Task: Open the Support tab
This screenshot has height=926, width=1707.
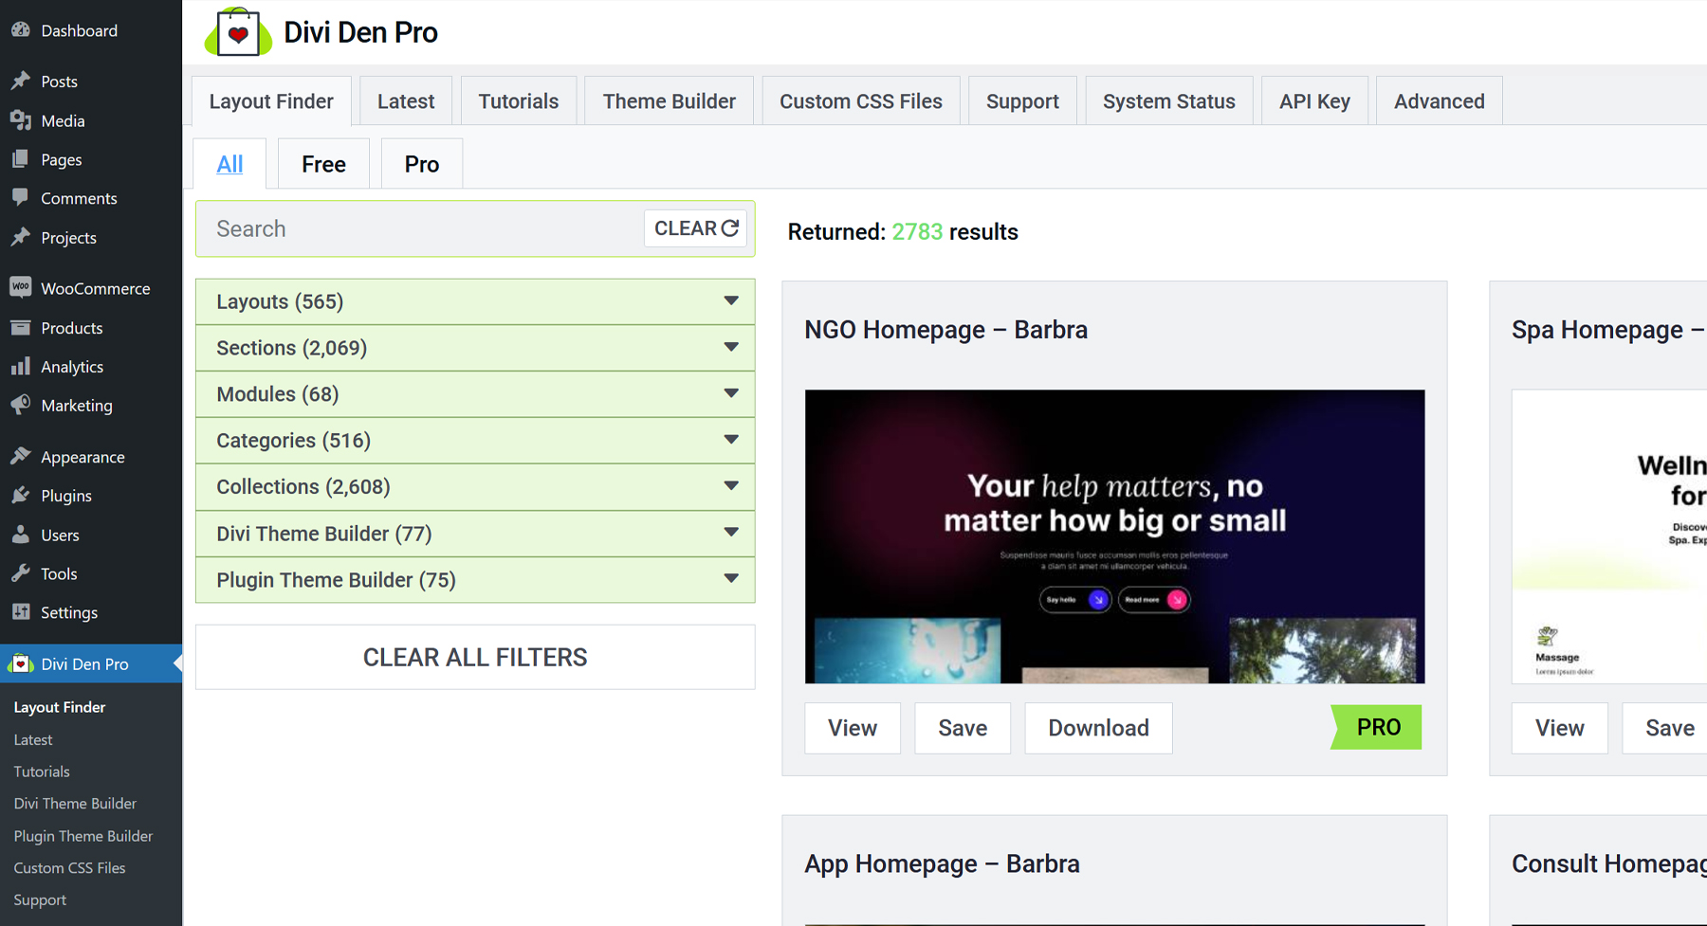Action: point(1022,101)
